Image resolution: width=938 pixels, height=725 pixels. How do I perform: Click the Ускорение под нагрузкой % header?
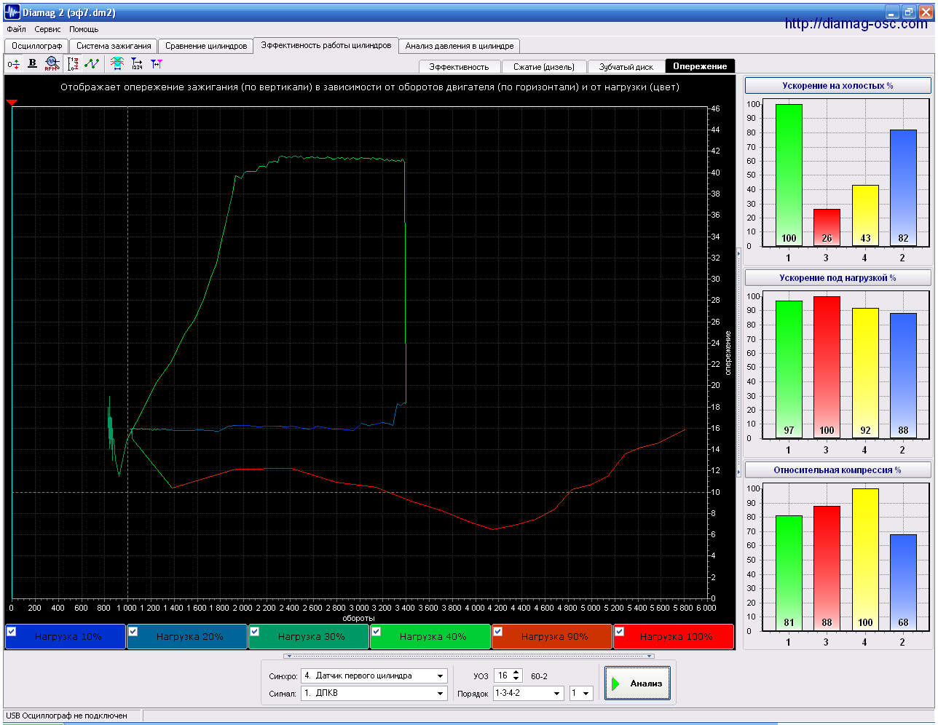click(837, 278)
